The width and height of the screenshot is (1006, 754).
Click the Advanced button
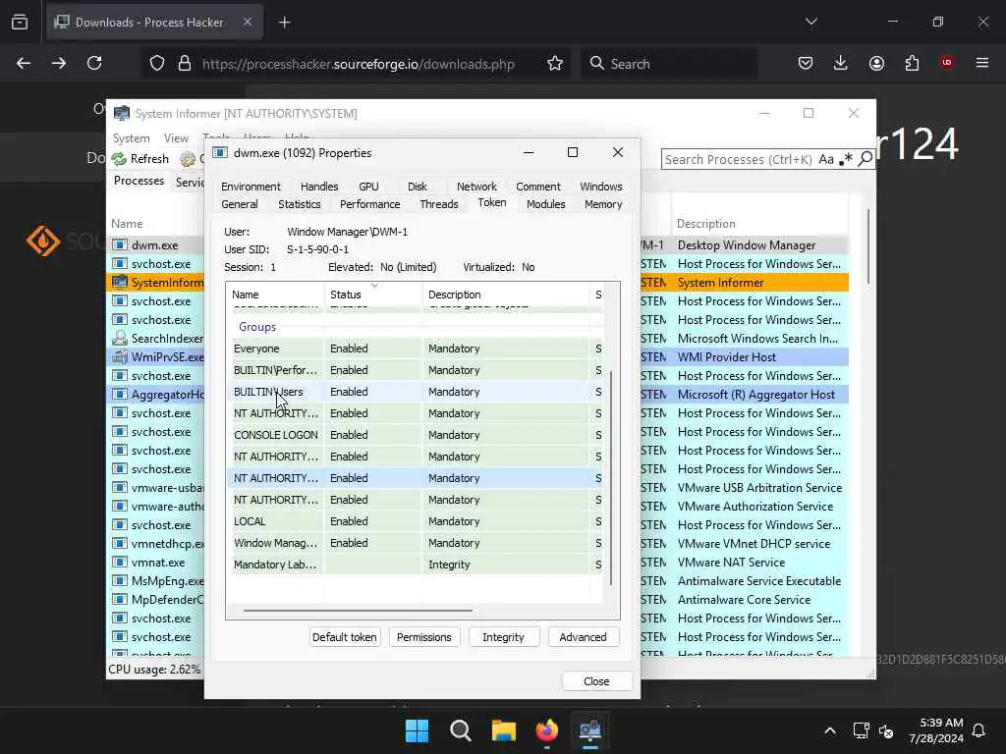click(x=583, y=636)
